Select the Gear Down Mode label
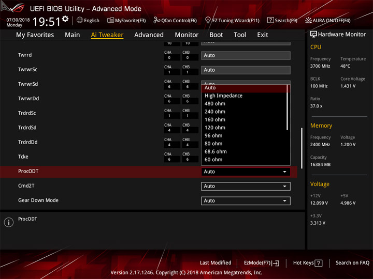This screenshot has height=279, width=373. coord(38,200)
